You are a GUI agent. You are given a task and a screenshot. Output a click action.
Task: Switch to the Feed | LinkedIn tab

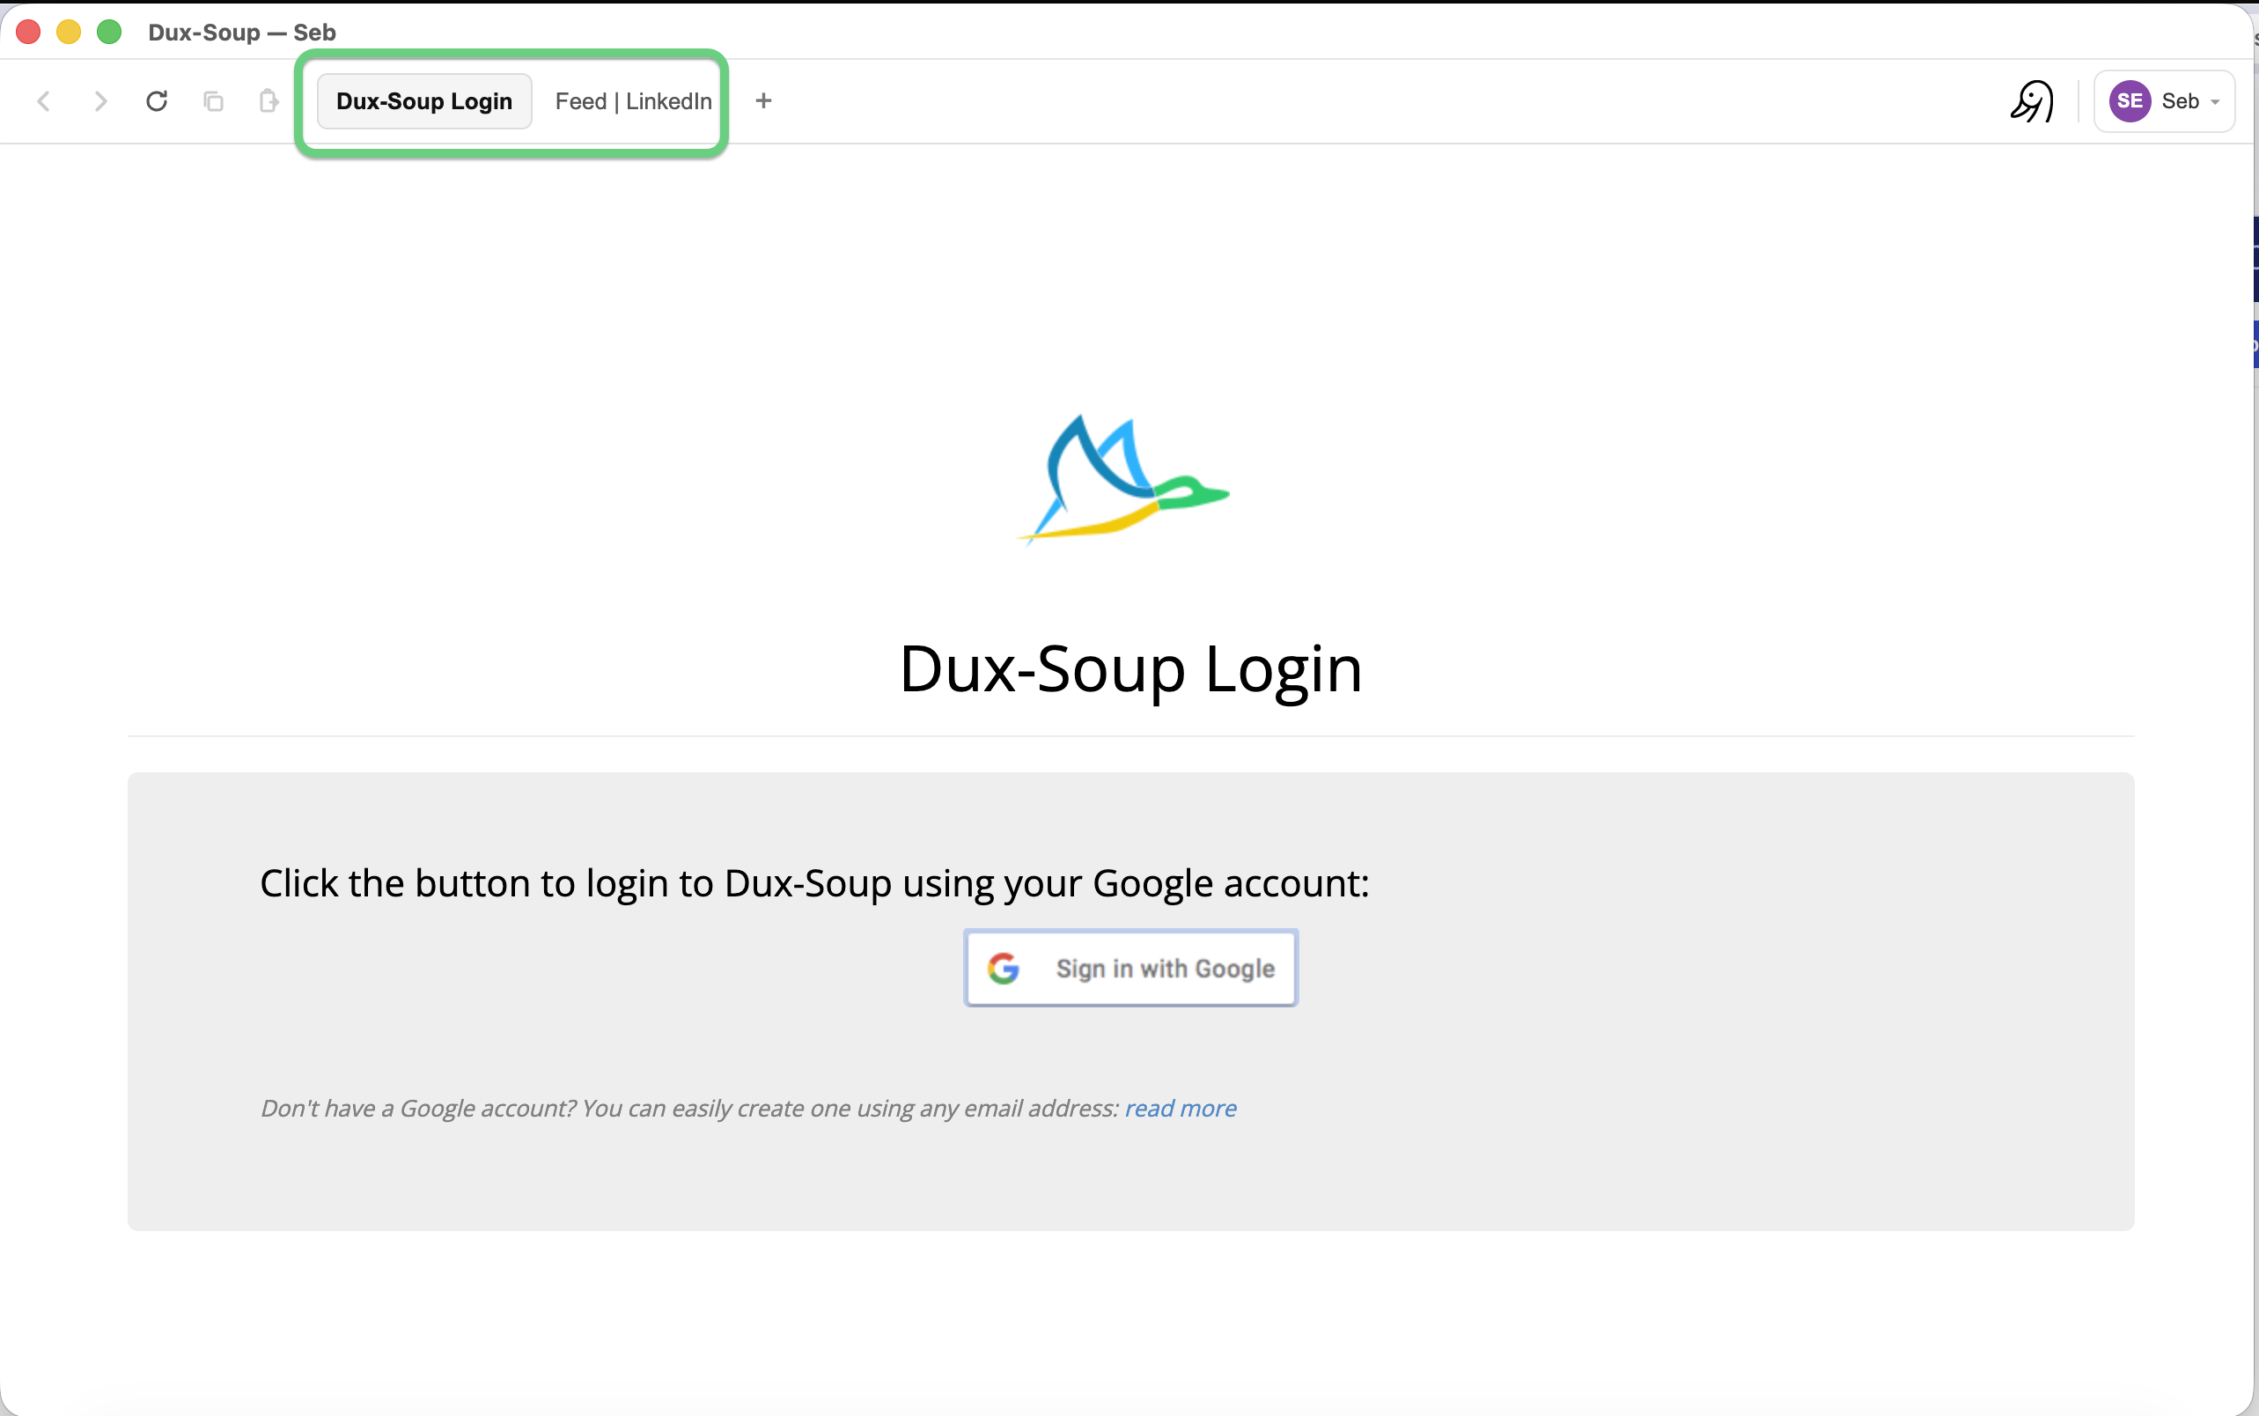[x=634, y=101]
